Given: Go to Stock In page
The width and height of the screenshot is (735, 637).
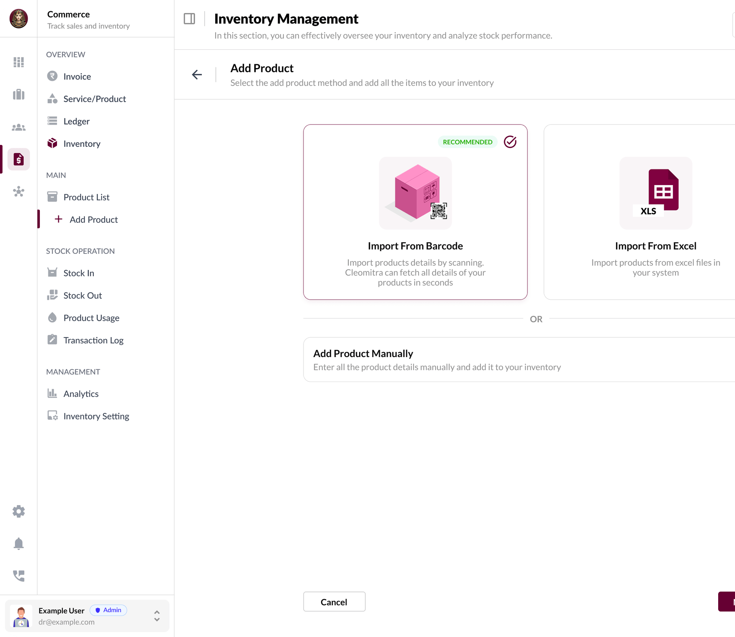Looking at the screenshot, I should (x=78, y=273).
